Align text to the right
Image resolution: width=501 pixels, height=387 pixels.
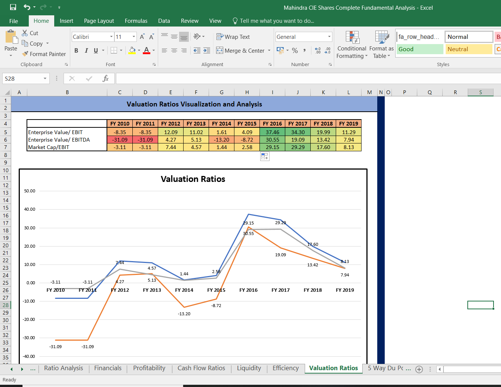point(184,50)
